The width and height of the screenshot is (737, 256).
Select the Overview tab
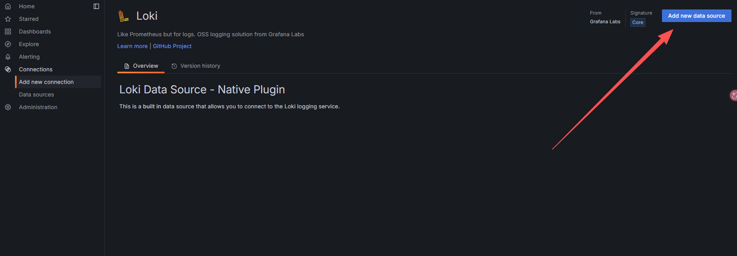[141, 66]
